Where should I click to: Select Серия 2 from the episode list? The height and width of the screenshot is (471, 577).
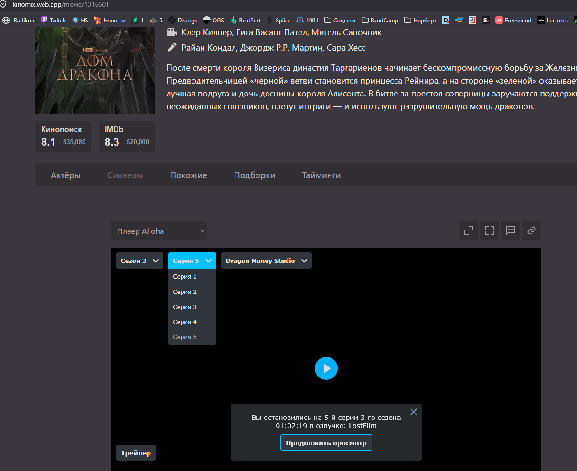click(x=192, y=292)
